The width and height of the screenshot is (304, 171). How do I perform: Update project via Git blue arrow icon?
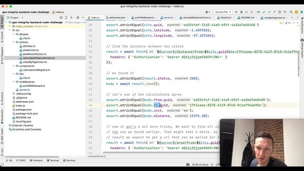[264, 12]
